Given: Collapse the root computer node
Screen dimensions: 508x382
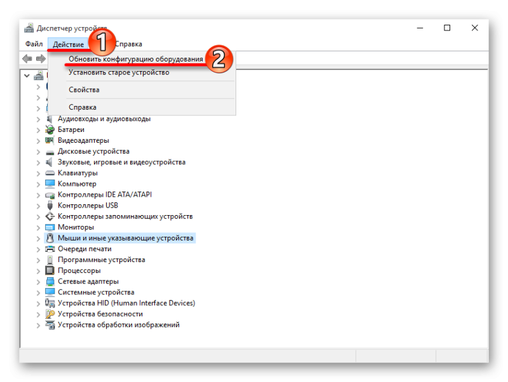Looking at the screenshot, I should click(27, 76).
